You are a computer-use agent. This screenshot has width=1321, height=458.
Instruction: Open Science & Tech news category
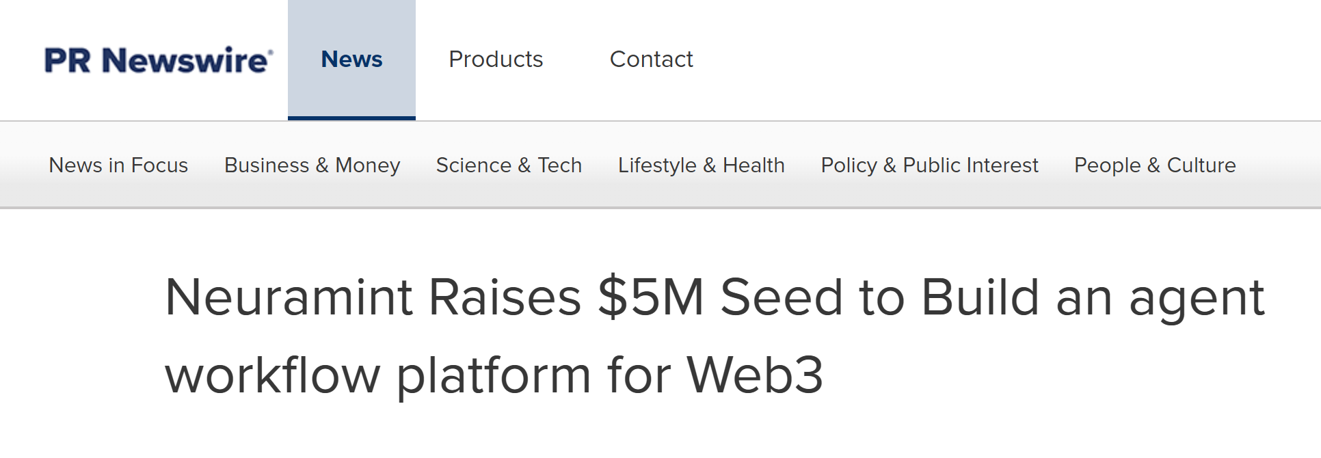[x=509, y=165]
